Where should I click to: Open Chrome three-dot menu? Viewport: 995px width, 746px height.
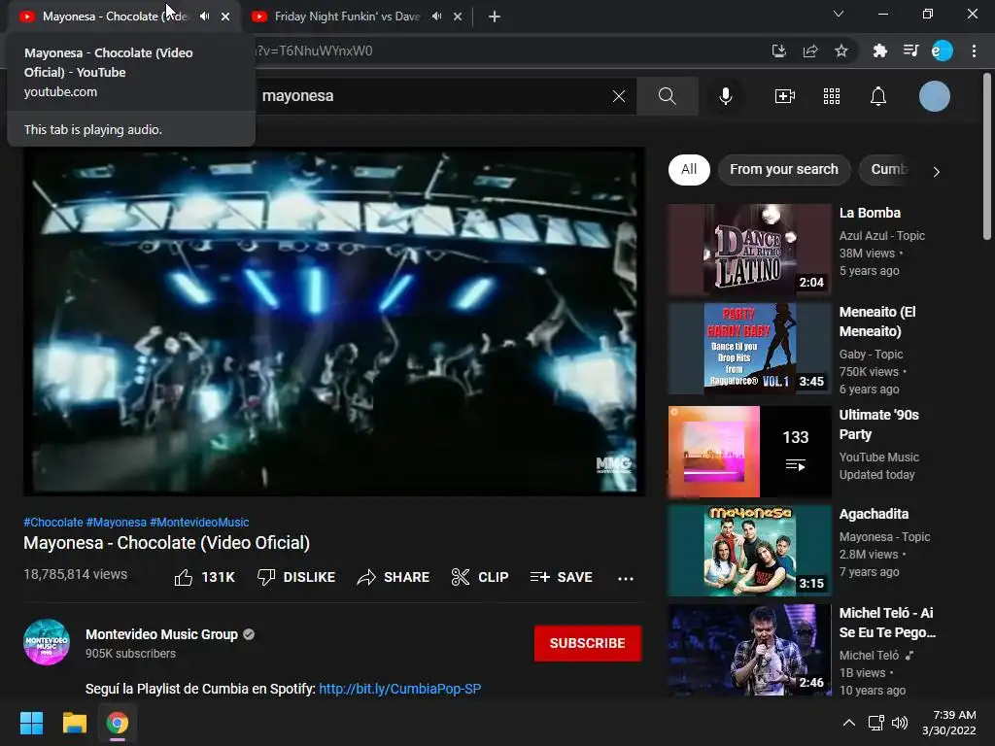(x=974, y=51)
